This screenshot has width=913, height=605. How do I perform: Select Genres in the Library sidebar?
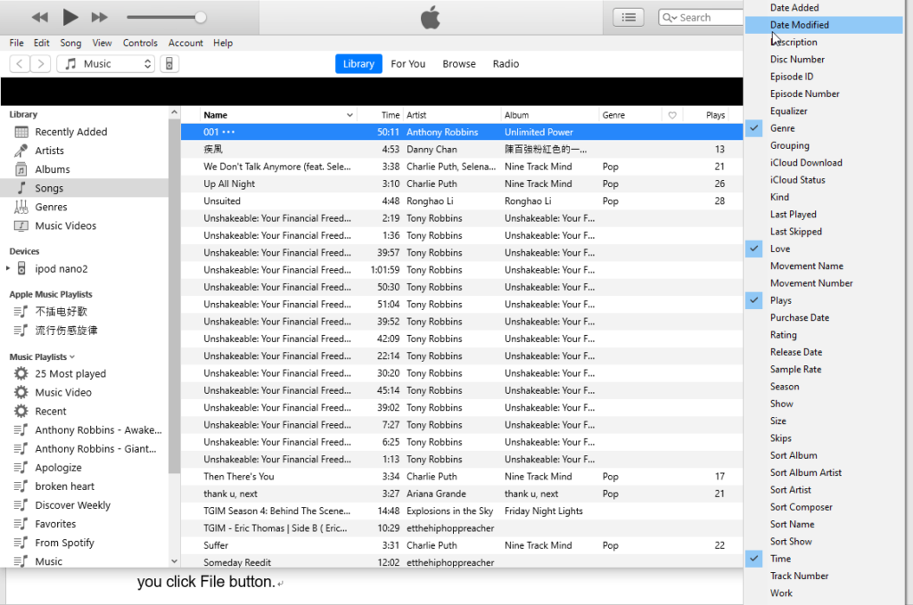point(51,207)
